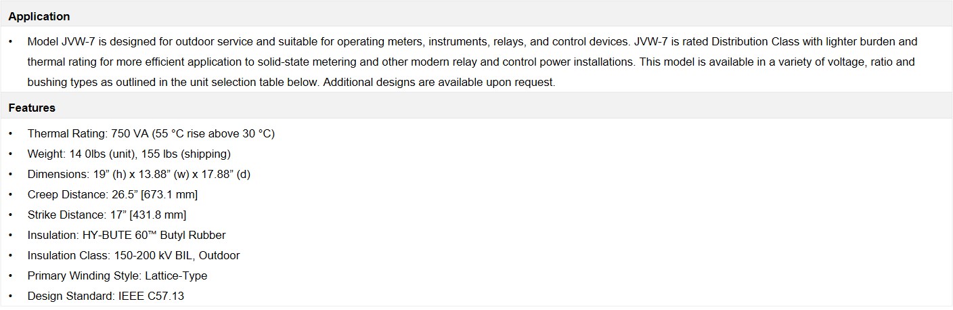Select the Thermal Rating 750 VA line
The image size is (953, 310).
151,133
